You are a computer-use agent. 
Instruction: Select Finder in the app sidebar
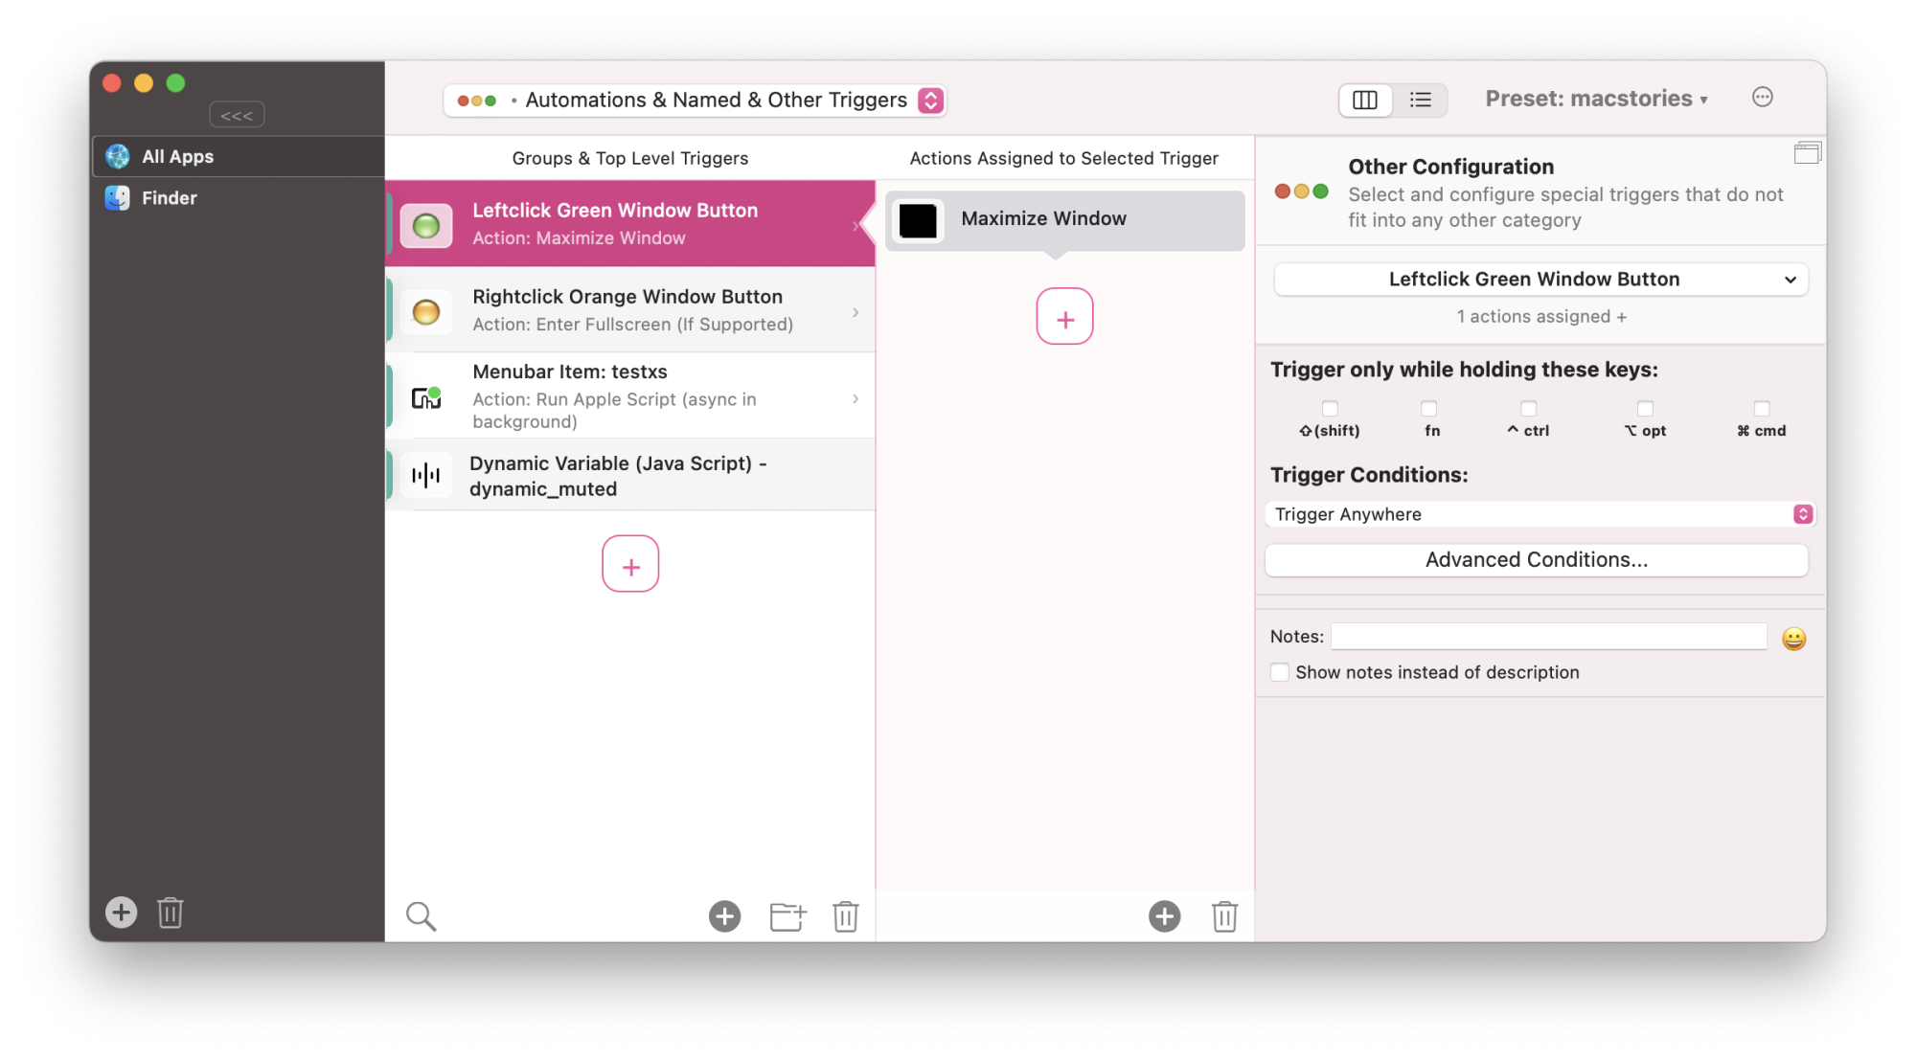tap(170, 198)
